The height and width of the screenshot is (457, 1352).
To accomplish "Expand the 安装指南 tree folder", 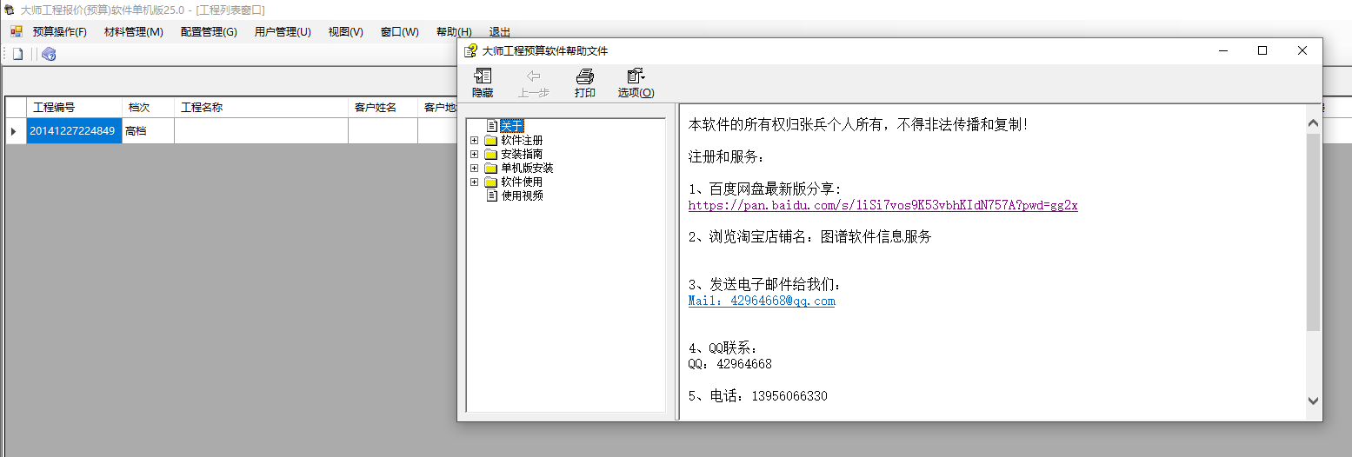I will (x=474, y=155).
